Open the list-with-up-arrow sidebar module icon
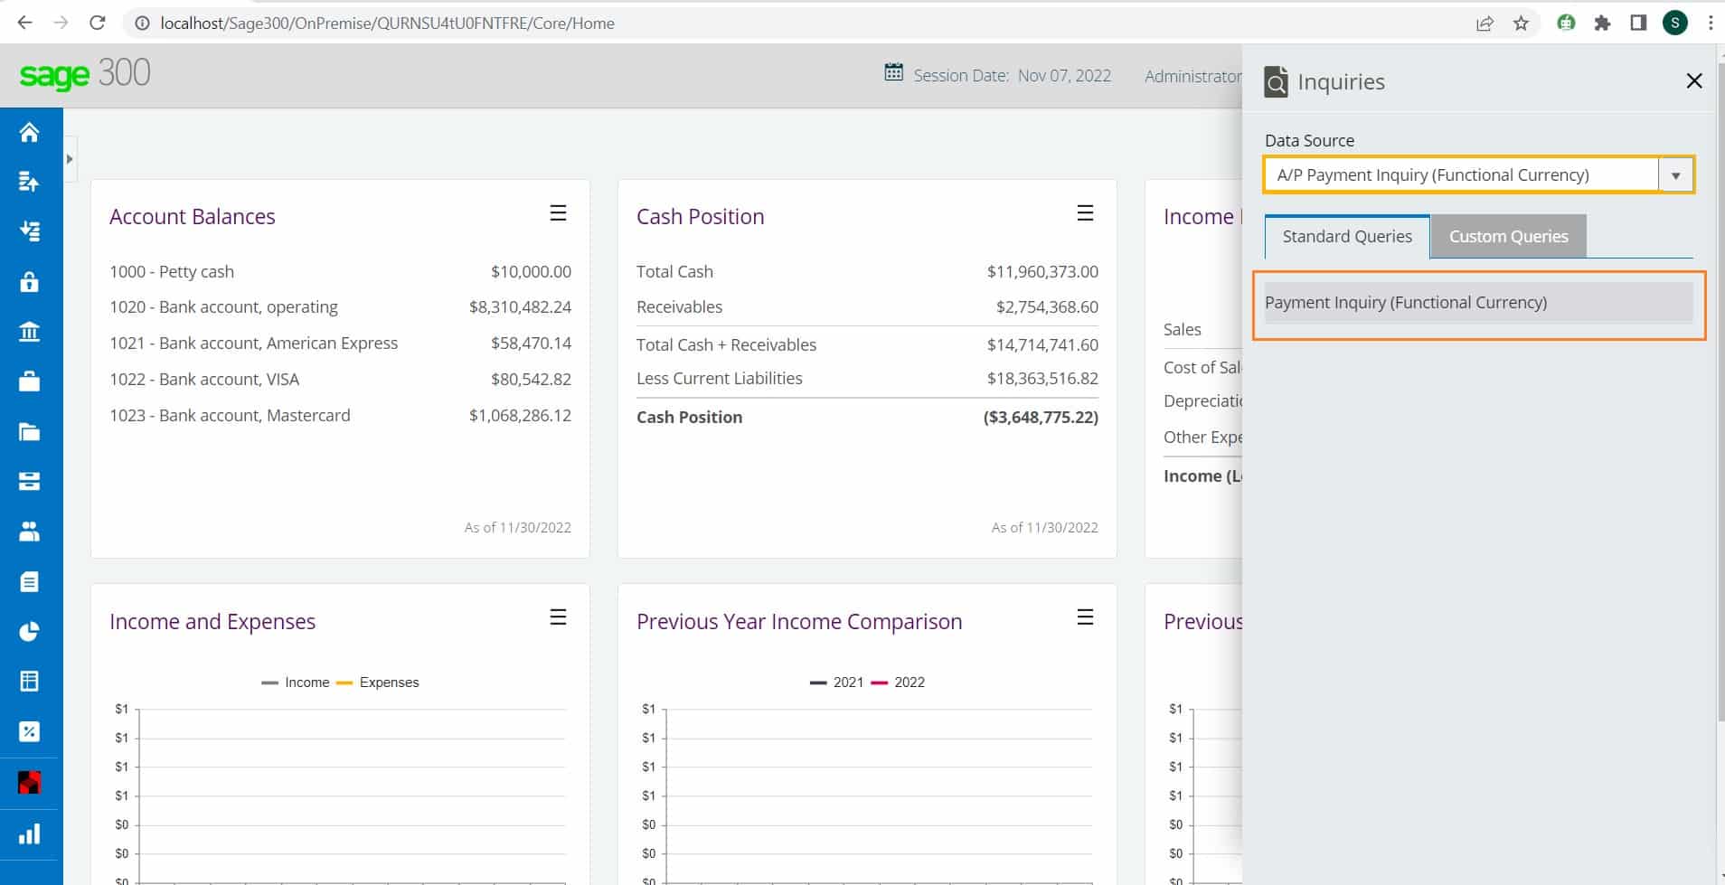This screenshot has width=1725, height=885. click(x=29, y=182)
